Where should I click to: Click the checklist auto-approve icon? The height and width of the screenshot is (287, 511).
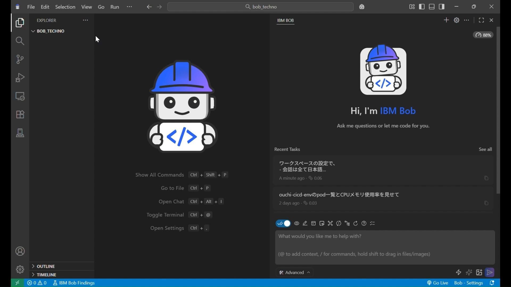pos(372,223)
